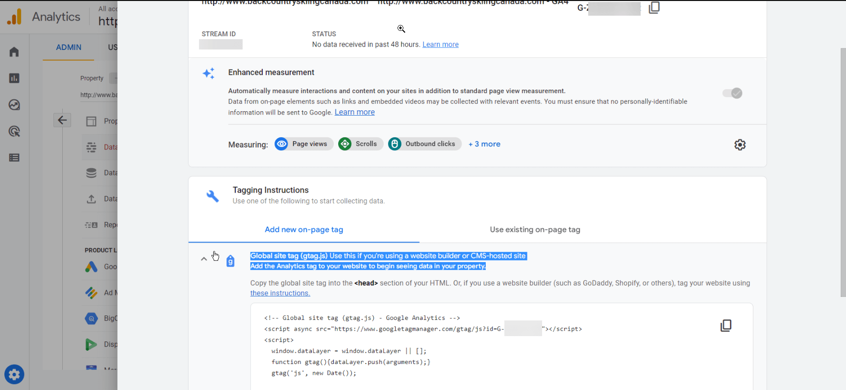This screenshot has width=846, height=390.
Task: Click the 'Tagging Instructions' heading
Action: click(x=271, y=190)
